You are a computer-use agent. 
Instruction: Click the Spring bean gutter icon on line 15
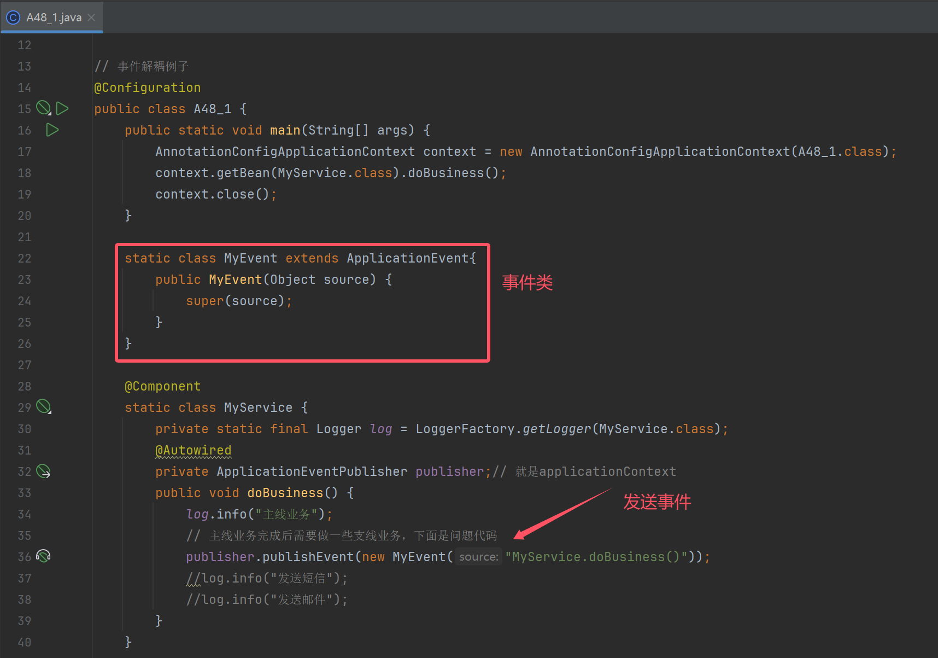click(44, 108)
